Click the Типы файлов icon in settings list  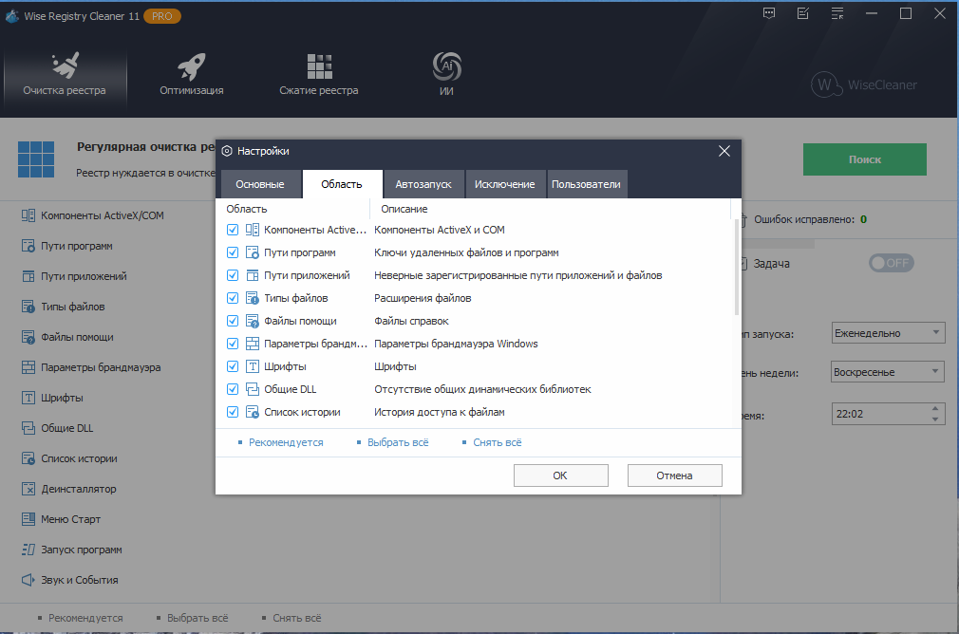[253, 298]
